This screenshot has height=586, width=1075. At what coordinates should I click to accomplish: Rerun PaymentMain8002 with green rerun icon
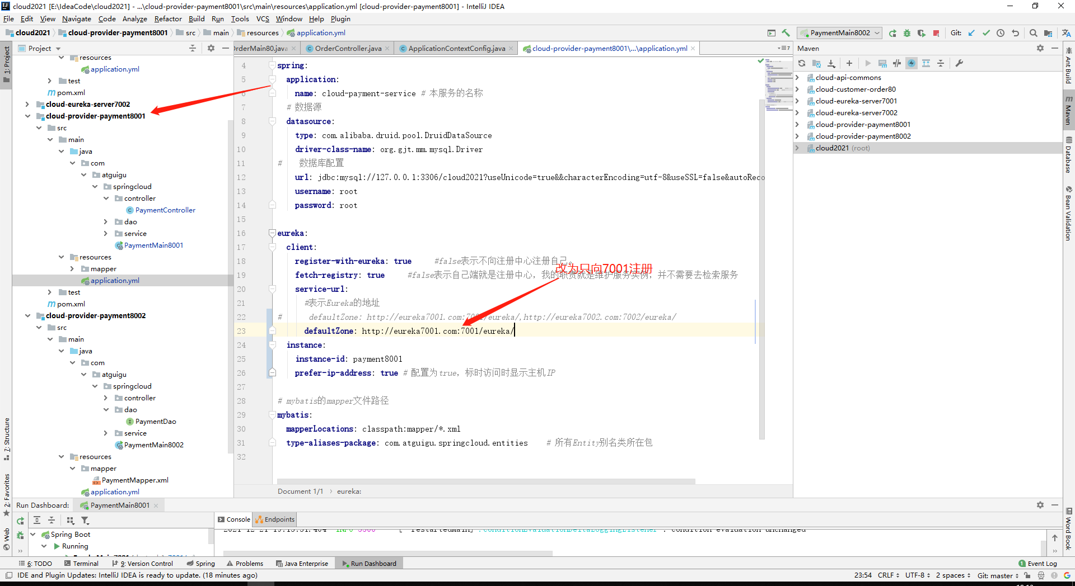(x=892, y=33)
